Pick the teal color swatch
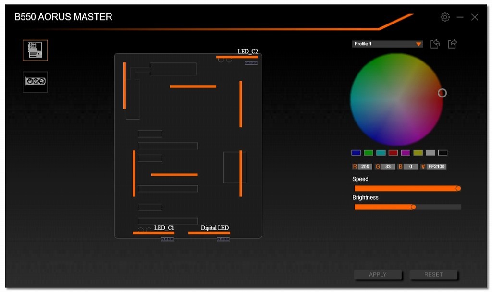This screenshot has height=292, width=492. 381,153
